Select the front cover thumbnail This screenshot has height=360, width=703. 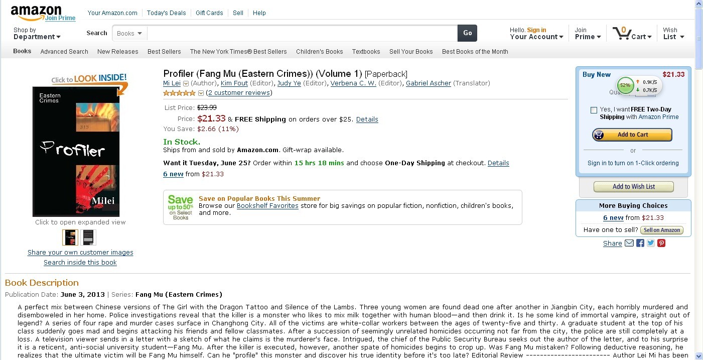point(71,237)
